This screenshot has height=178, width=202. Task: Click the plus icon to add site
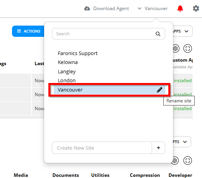[x=158, y=148]
